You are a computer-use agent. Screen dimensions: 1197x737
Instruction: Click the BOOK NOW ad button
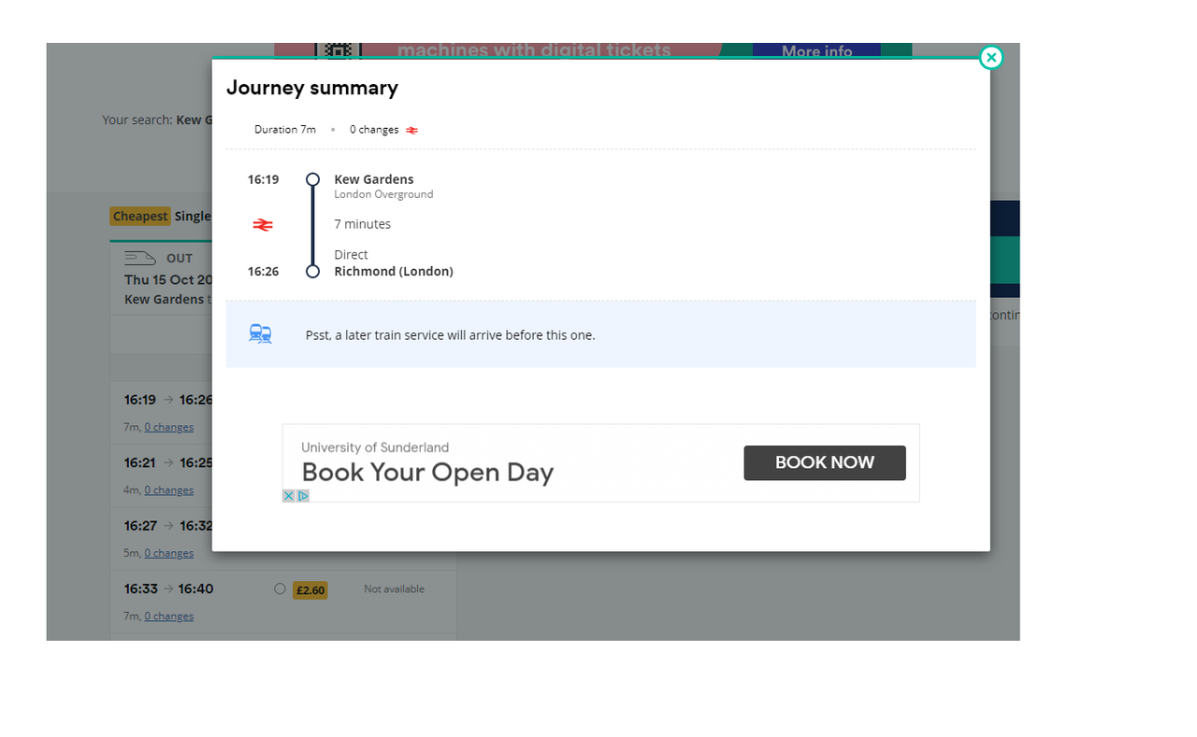[x=825, y=462]
